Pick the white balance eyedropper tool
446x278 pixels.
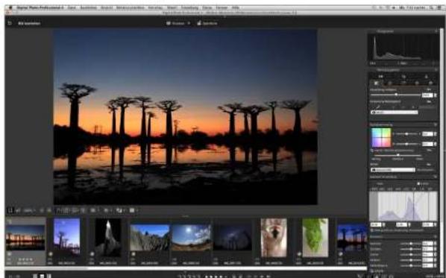(377, 107)
